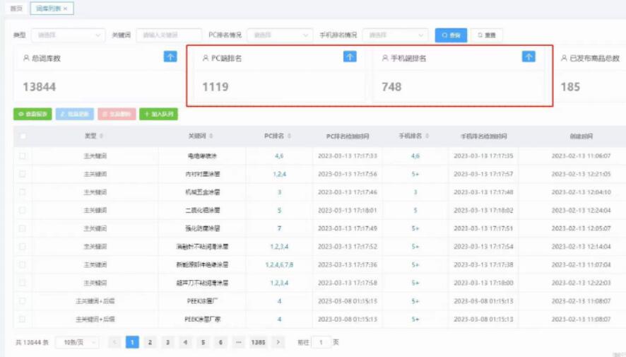The image size is (626, 357).
Task: Switch to the 首页 tab
Action: click(x=15, y=9)
